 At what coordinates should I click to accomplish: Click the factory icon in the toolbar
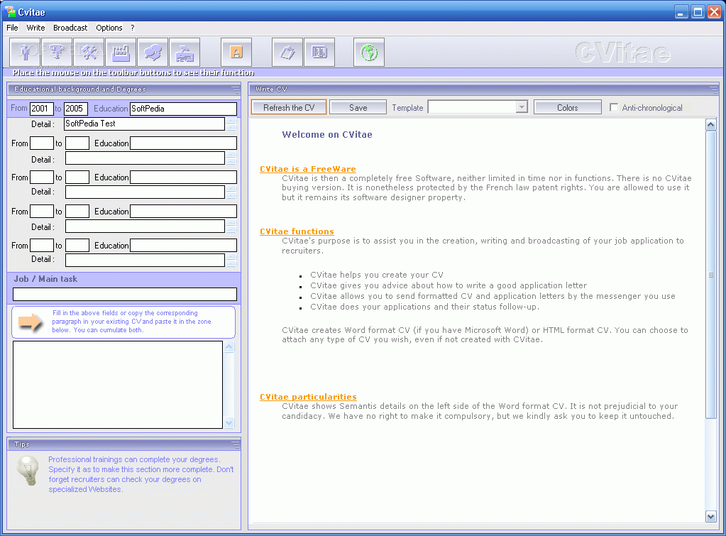121,53
